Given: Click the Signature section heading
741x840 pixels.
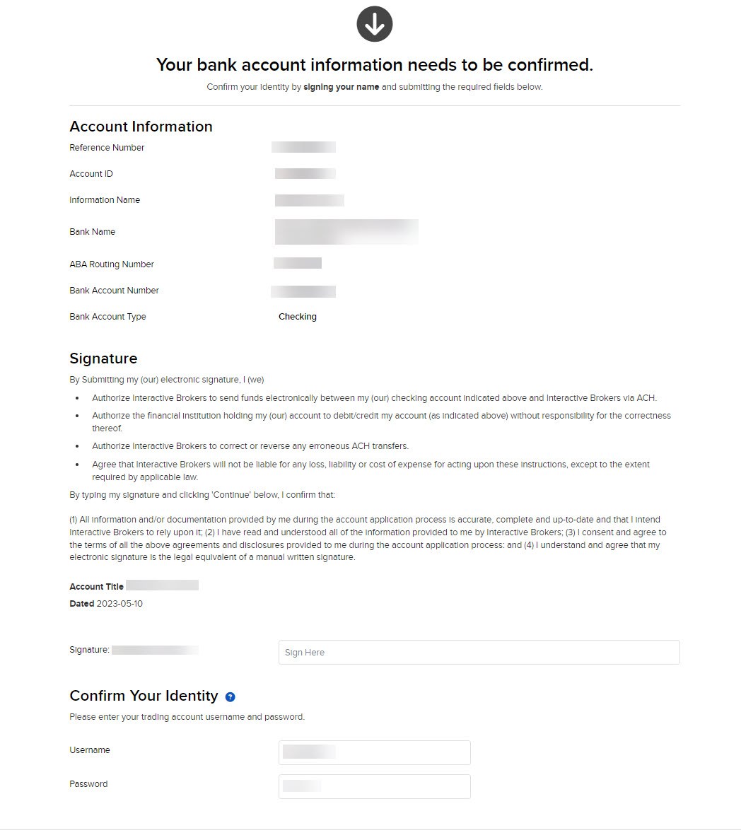Looking at the screenshot, I should (103, 358).
